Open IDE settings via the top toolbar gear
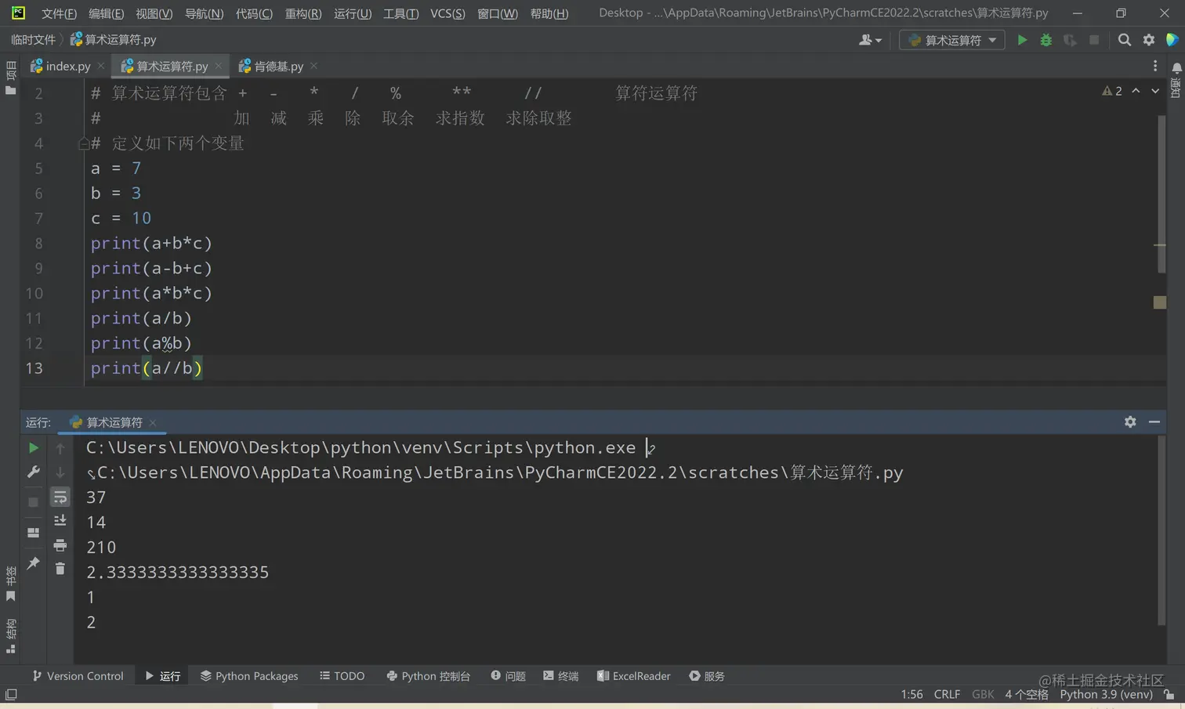Viewport: 1185px width, 709px height. (1149, 40)
